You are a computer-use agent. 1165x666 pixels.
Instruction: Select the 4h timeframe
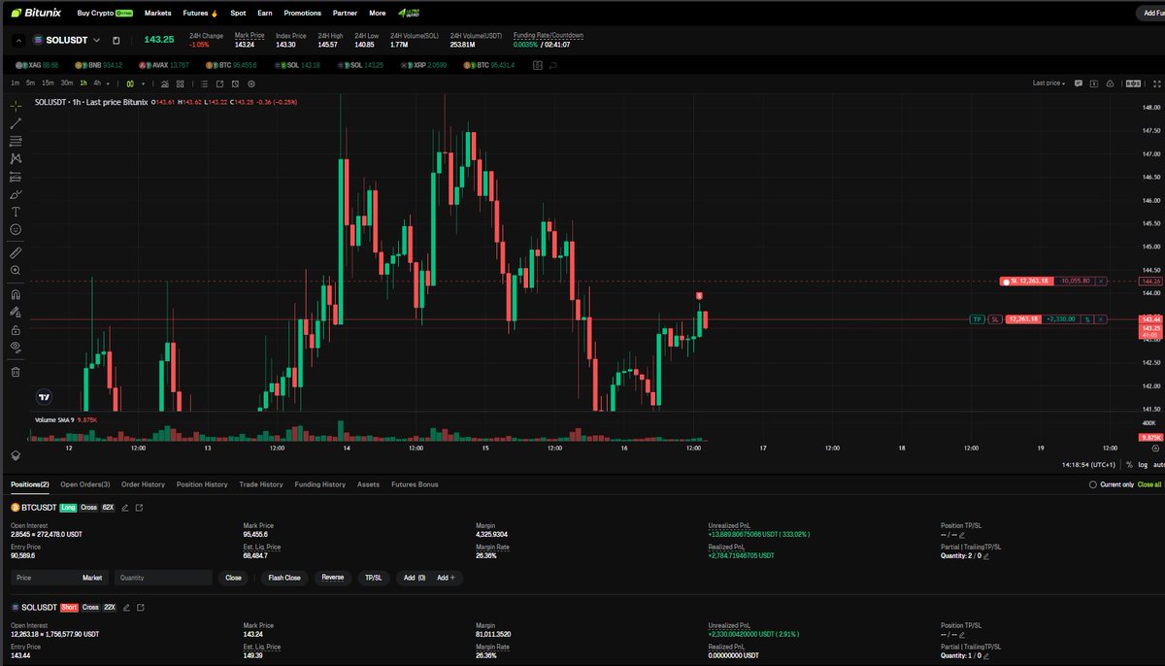pos(97,83)
